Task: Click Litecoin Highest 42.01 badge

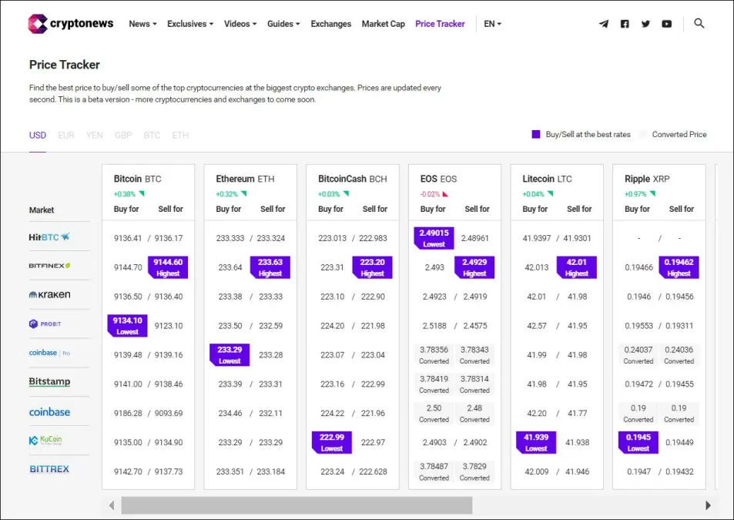Action: [577, 267]
